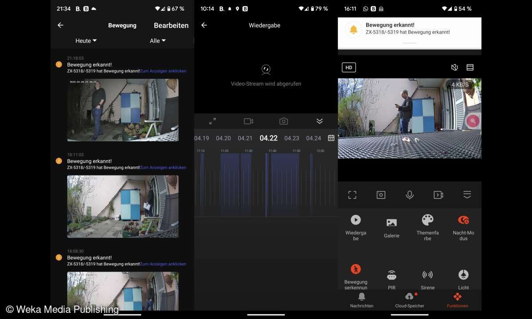Open the calendar date picker

(x=331, y=138)
